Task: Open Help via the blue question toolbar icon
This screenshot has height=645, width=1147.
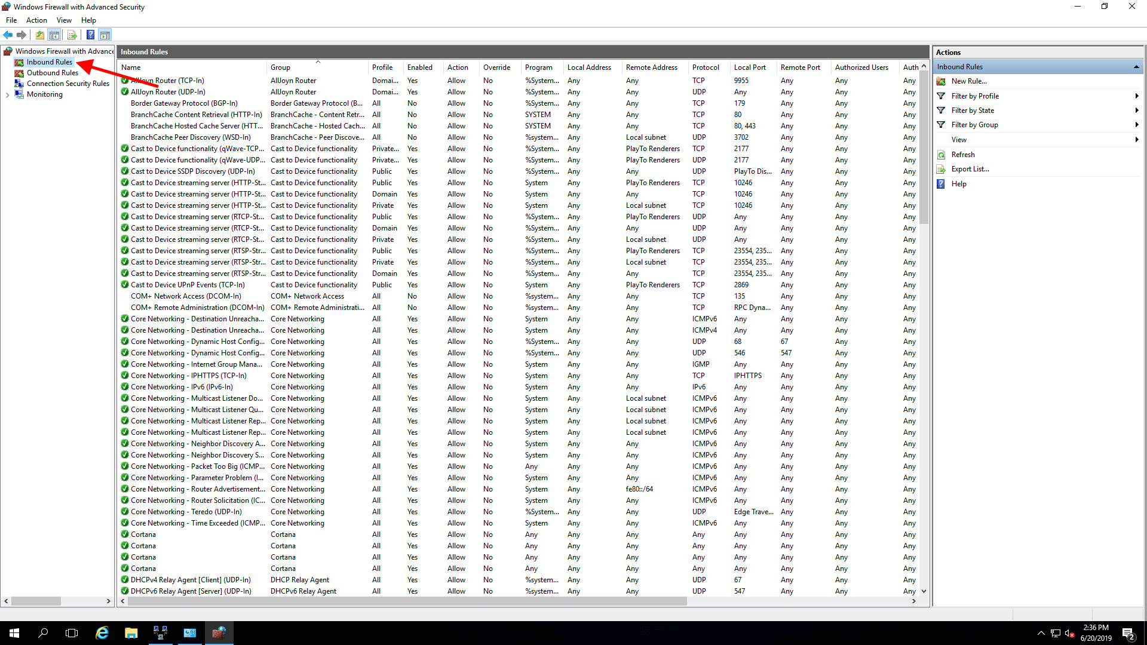Action: (90, 35)
